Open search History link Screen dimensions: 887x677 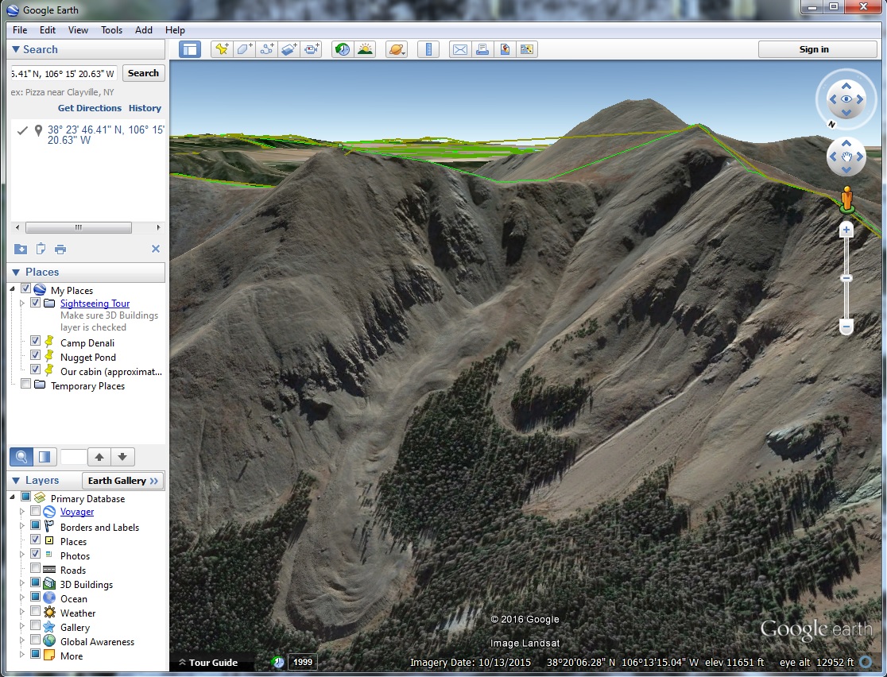[145, 108]
